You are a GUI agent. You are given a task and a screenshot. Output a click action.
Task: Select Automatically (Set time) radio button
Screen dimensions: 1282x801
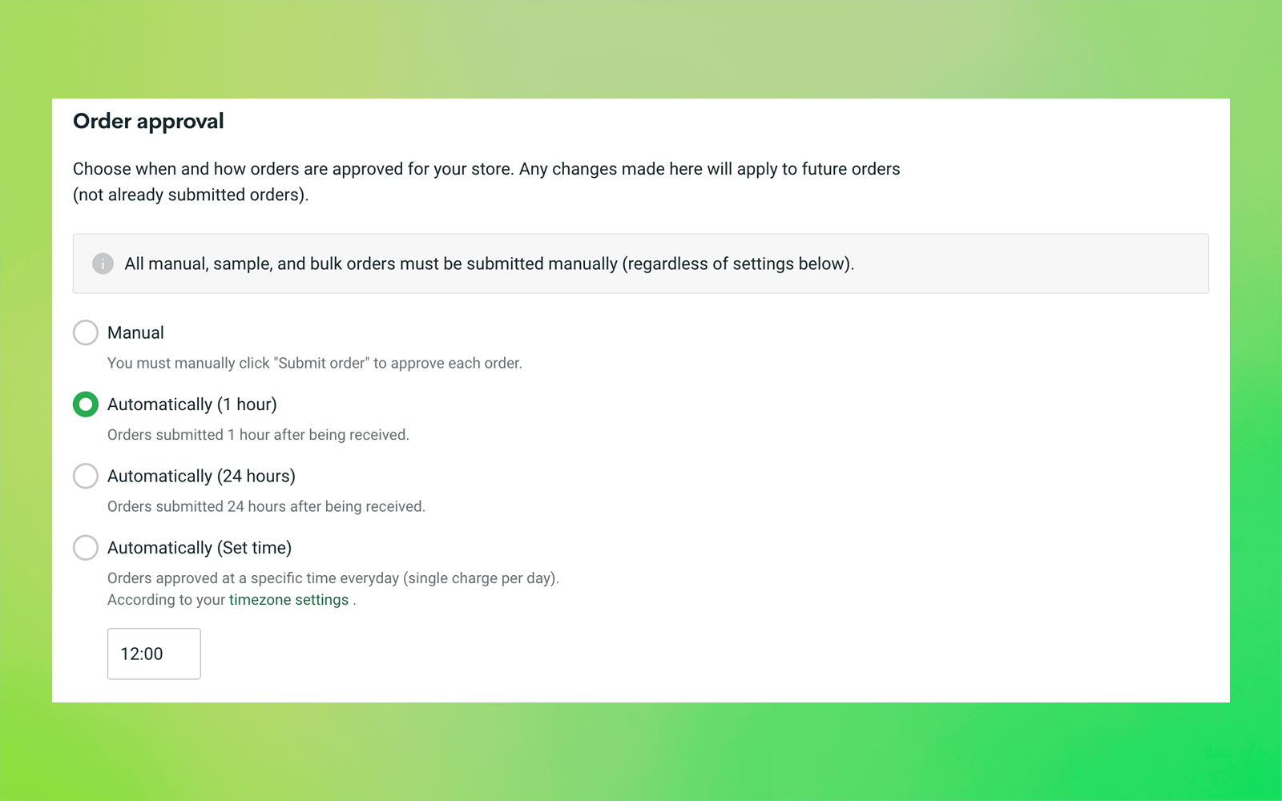85,548
